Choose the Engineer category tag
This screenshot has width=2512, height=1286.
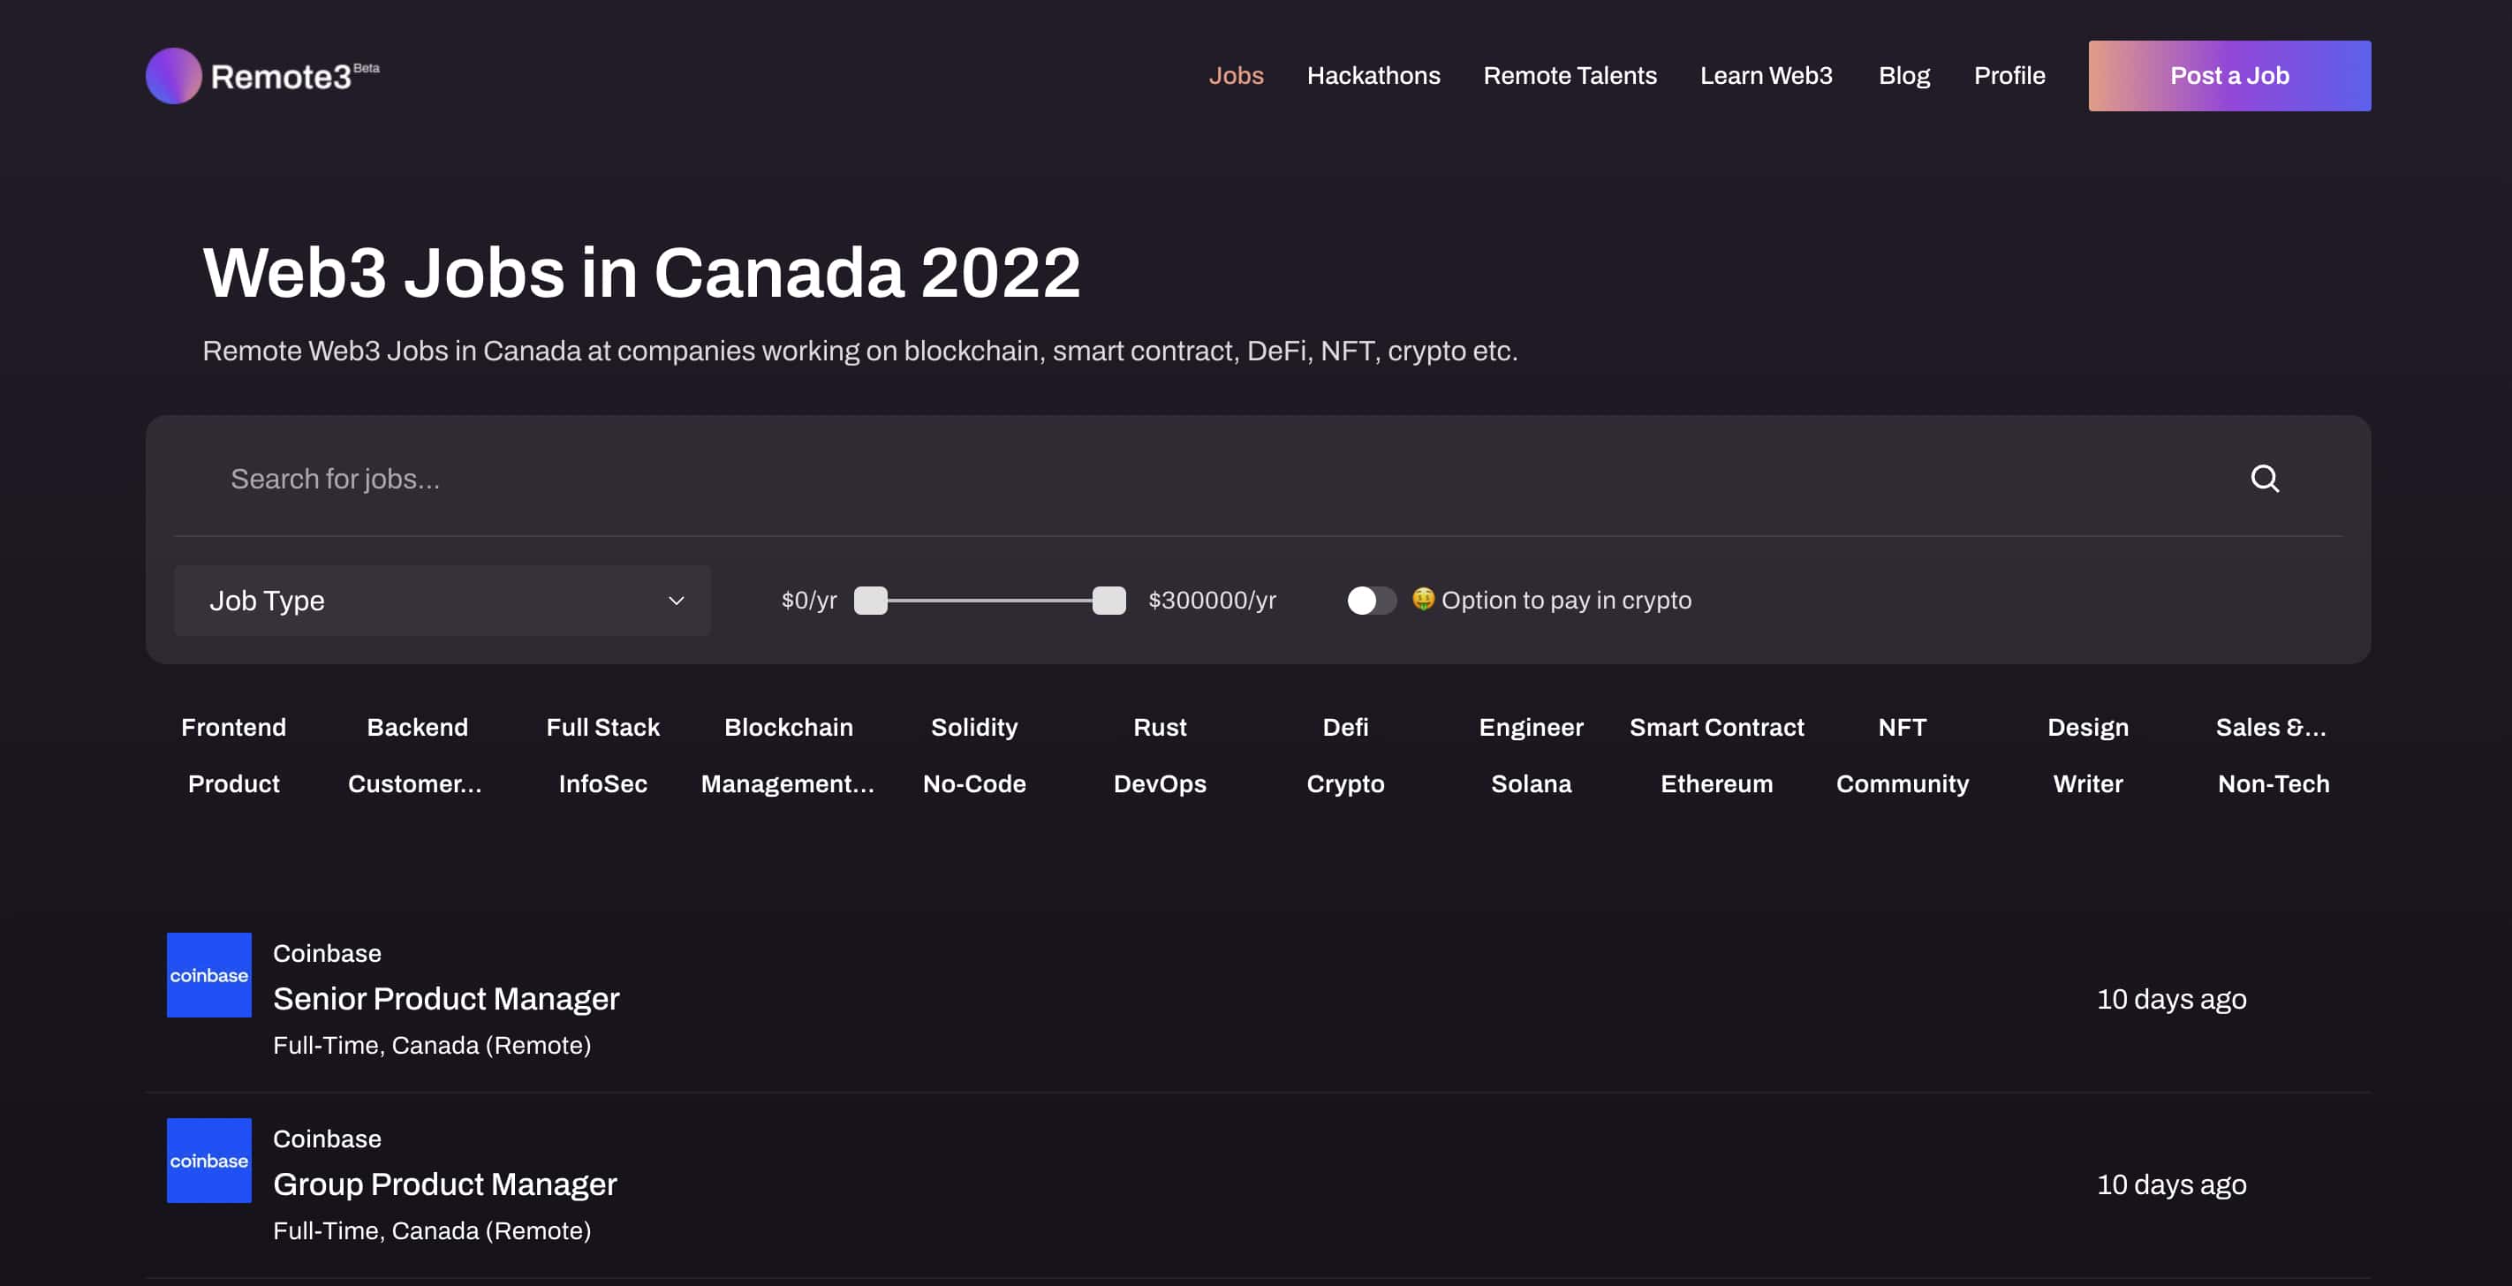point(1531,727)
